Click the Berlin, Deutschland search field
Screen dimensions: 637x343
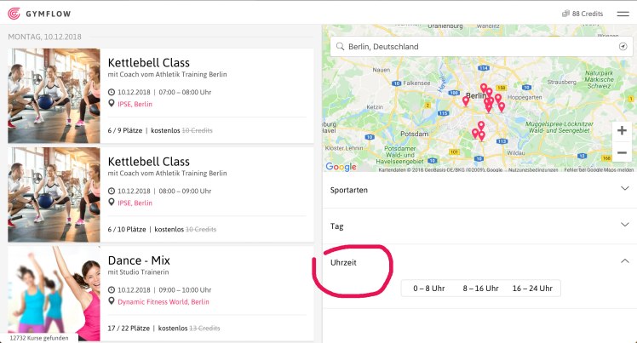pyautogui.click(x=477, y=47)
